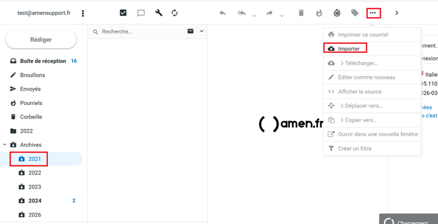
Task: Expand the Reply all options arrow
Action: tap(254, 16)
